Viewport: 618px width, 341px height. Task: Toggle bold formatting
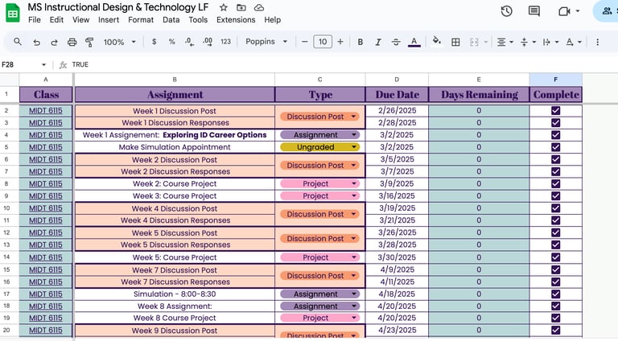click(x=360, y=42)
